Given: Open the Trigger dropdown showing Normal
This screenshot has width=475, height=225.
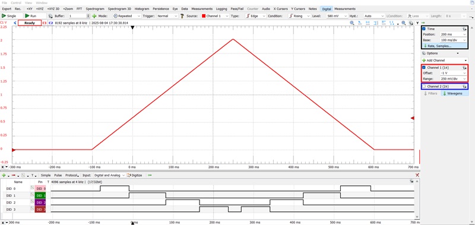Looking at the screenshot, I should click(167, 16).
